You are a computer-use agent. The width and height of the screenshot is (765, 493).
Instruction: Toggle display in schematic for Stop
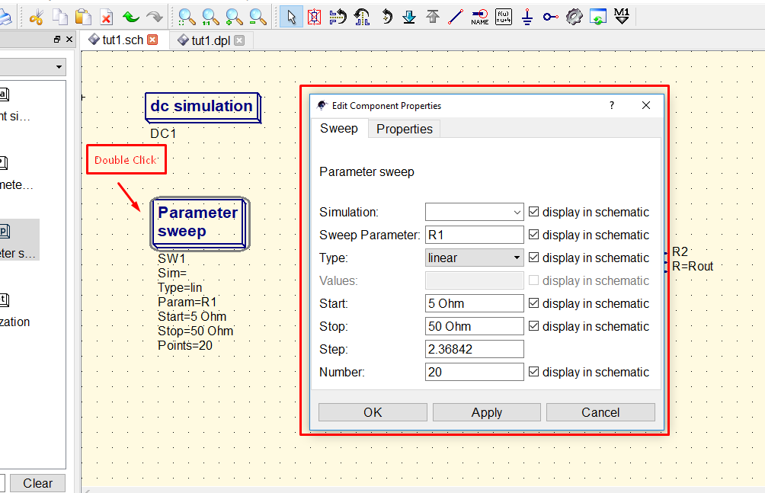pyautogui.click(x=533, y=326)
